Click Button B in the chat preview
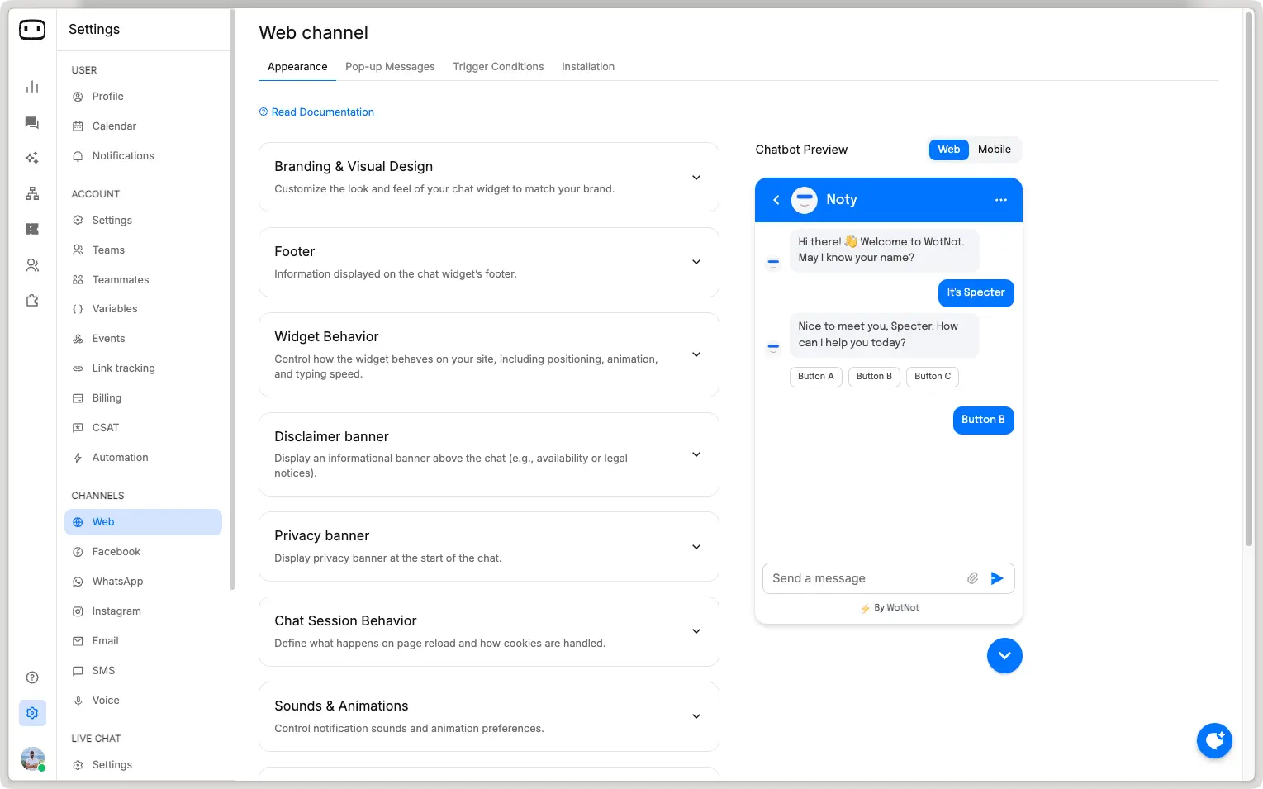This screenshot has width=1263, height=789. 874,377
